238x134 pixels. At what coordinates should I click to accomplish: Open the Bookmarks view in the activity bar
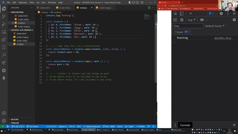4,47
